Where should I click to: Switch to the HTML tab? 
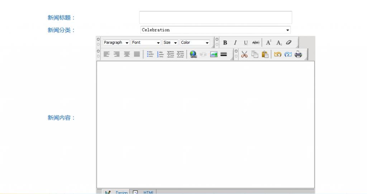click(x=143, y=192)
